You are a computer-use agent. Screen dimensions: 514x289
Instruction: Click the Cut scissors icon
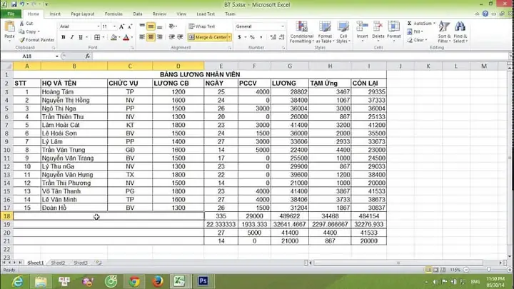21,24
